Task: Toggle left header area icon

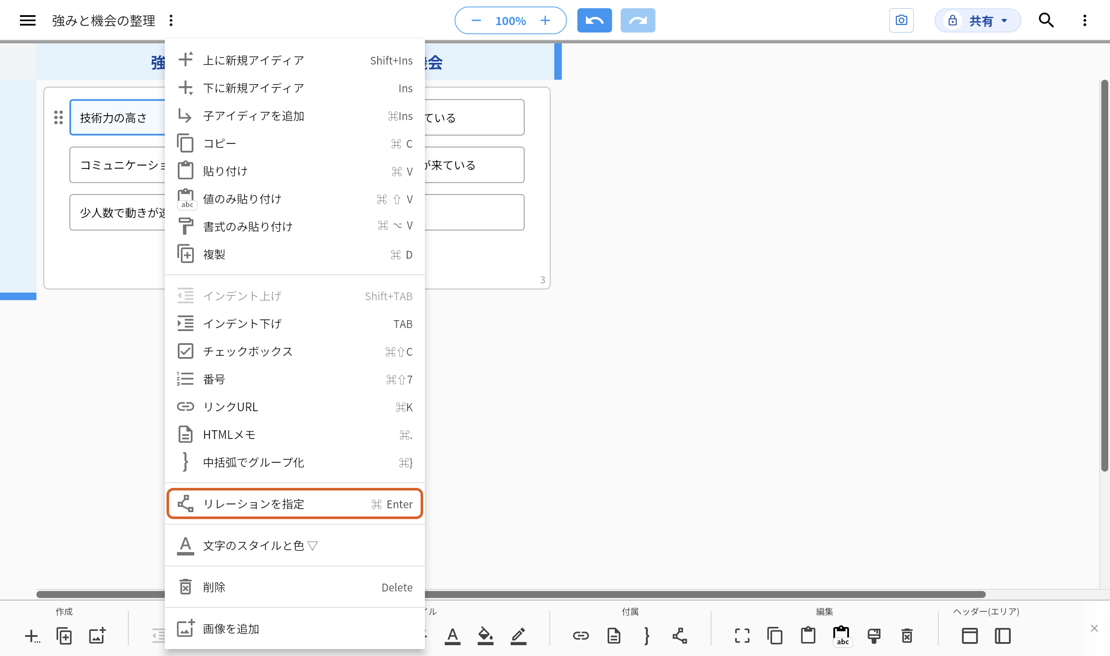Action: tap(1002, 636)
